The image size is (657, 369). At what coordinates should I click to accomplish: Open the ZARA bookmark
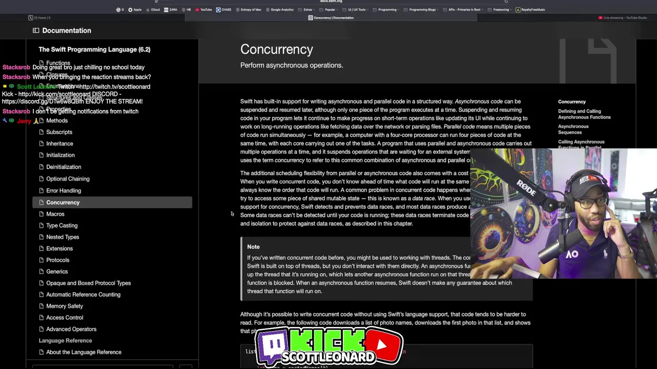171,9
